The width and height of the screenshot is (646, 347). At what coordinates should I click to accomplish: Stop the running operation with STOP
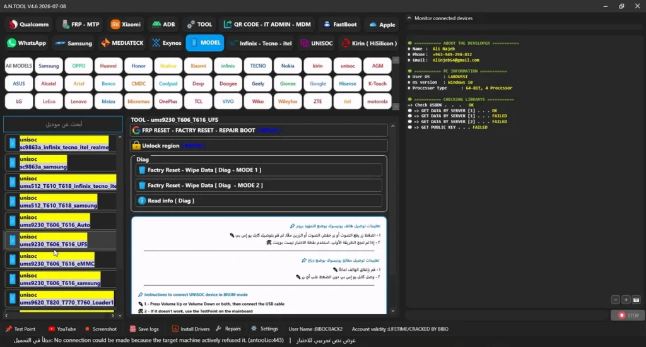click(628, 315)
